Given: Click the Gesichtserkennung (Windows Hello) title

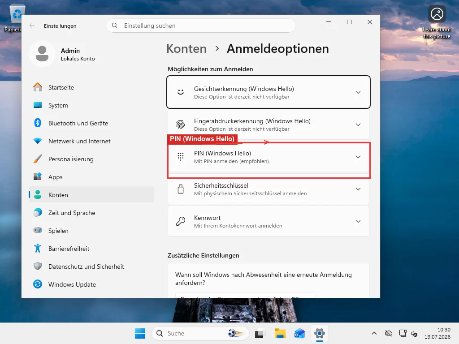Looking at the screenshot, I should coord(244,89).
